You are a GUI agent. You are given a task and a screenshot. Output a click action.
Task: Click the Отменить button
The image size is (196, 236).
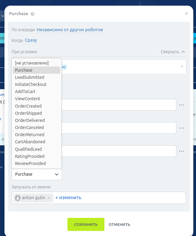click(x=119, y=225)
